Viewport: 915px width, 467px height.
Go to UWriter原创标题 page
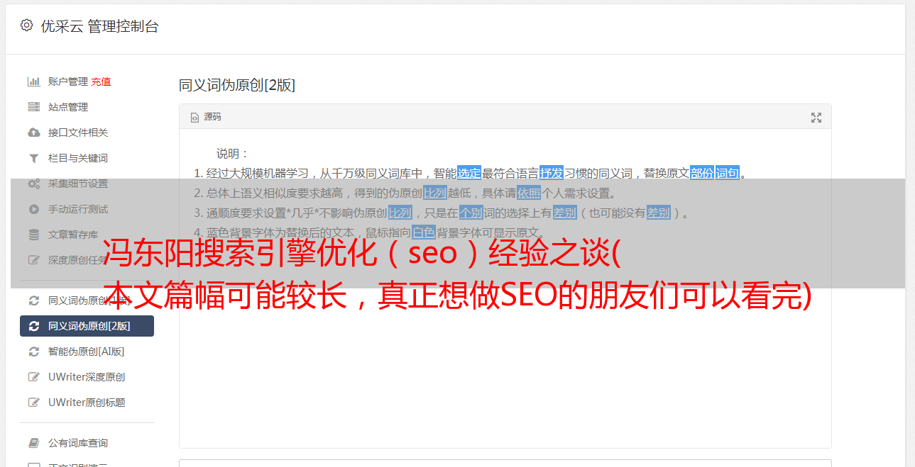coord(87,403)
